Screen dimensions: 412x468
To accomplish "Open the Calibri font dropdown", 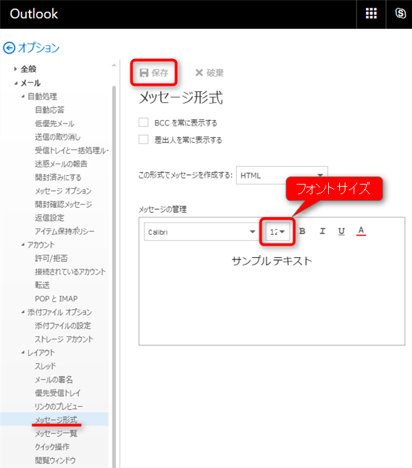I will [201, 232].
